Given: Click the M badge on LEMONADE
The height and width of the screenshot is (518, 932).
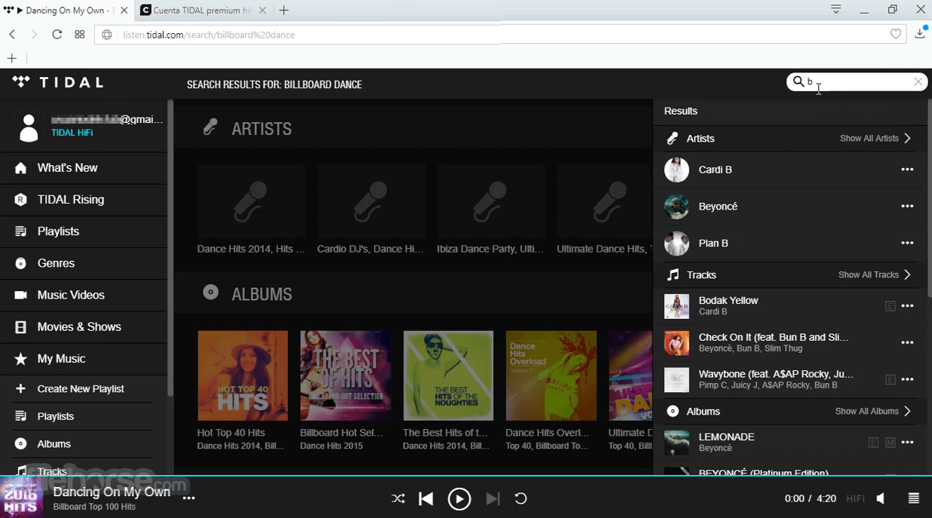Looking at the screenshot, I should (x=890, y=443).
